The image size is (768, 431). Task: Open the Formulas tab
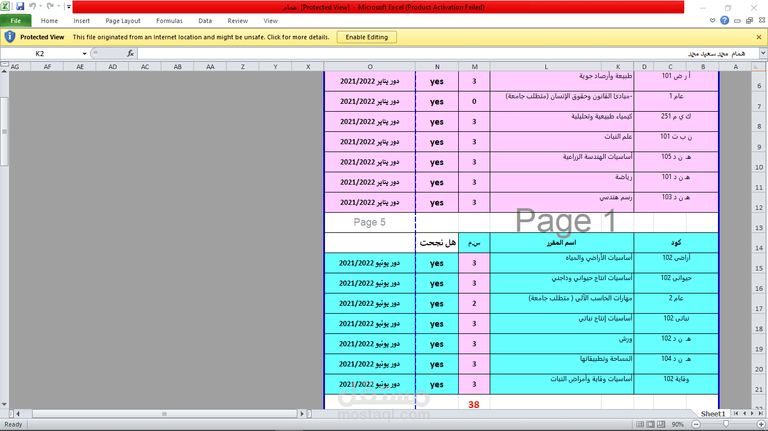169,21
